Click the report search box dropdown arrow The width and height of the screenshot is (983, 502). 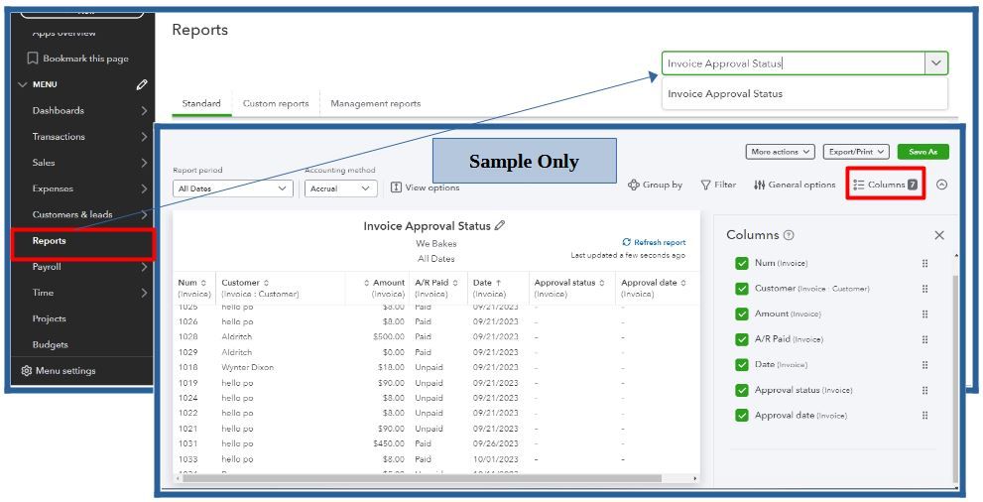(936, 63)
